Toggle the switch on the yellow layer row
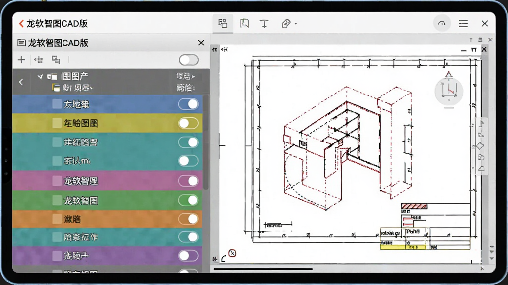This screenshot has height=285, width=508. coord(188,123)
